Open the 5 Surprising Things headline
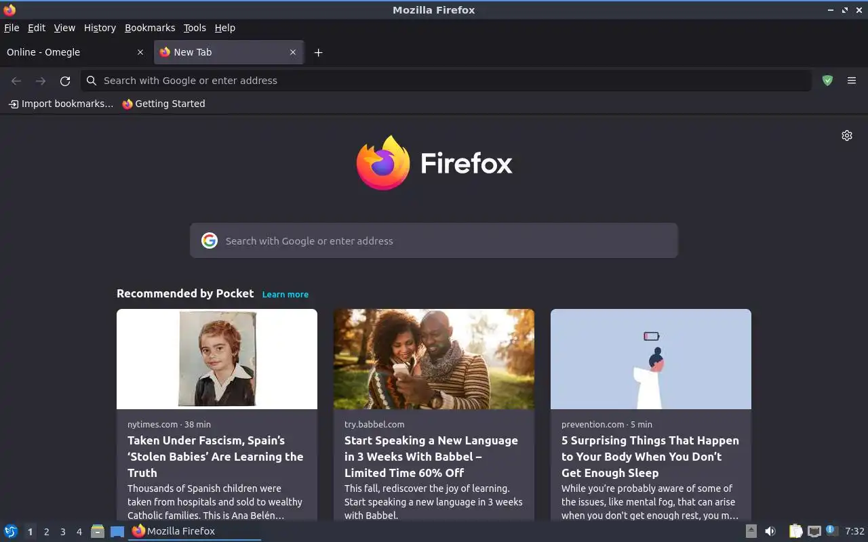 [x=650, y=457]
